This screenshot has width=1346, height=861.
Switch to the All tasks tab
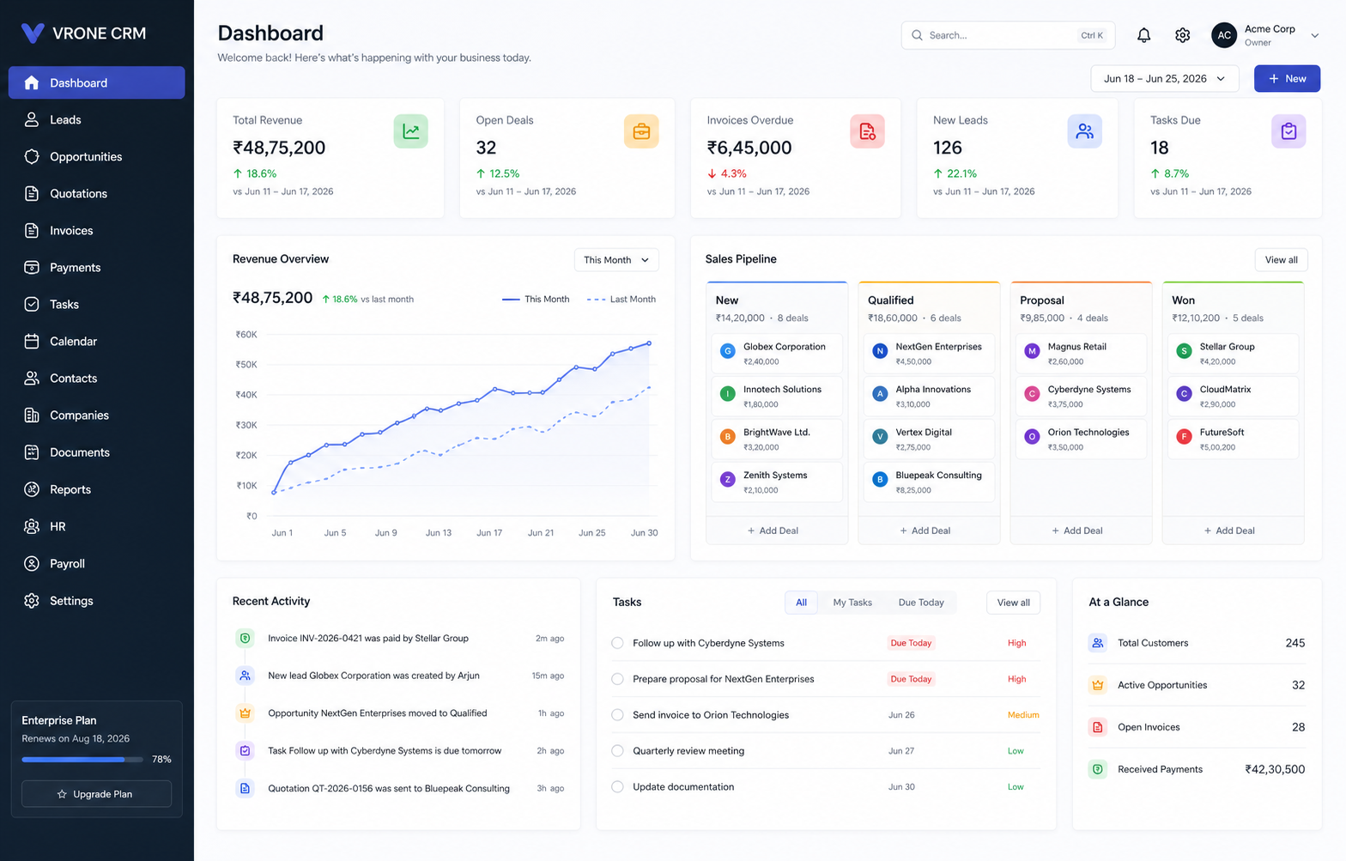pyautogui.click(x=801, y=603)
